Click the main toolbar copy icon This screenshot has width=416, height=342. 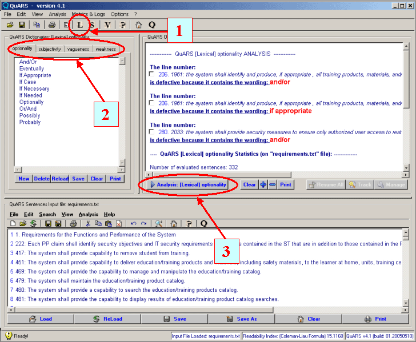click(37, 25)
